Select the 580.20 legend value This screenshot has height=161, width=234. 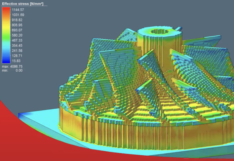(x=17, y=35)
